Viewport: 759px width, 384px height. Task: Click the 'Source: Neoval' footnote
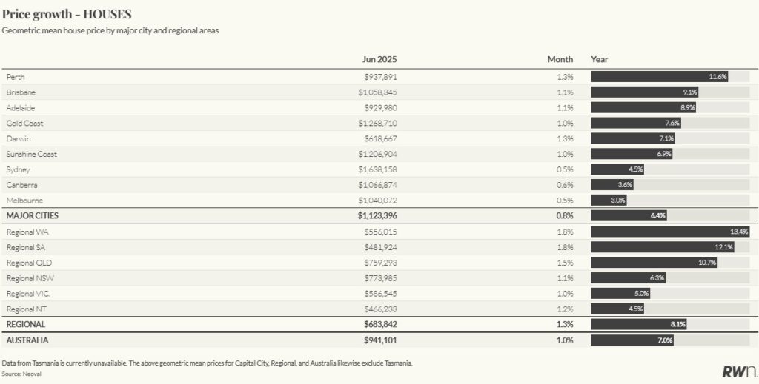click(x=22, y=375)
